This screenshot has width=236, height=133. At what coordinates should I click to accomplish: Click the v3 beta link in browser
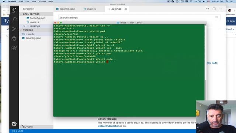230,21
